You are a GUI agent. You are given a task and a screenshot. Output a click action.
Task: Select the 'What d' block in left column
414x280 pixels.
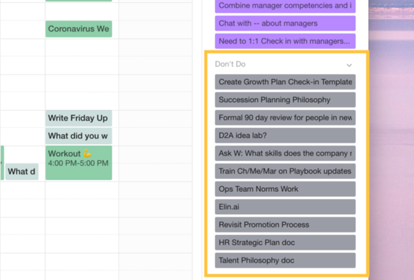tap(22, 172)
